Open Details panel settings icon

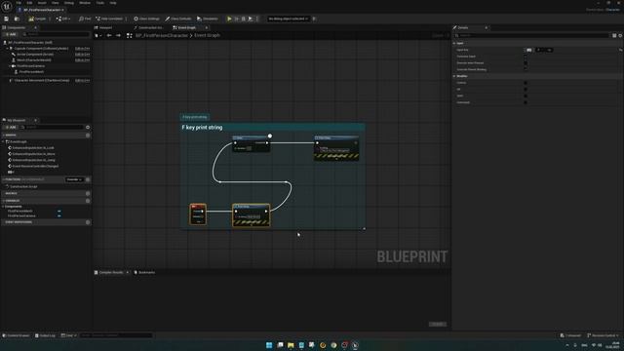click(x=620, y=35)
